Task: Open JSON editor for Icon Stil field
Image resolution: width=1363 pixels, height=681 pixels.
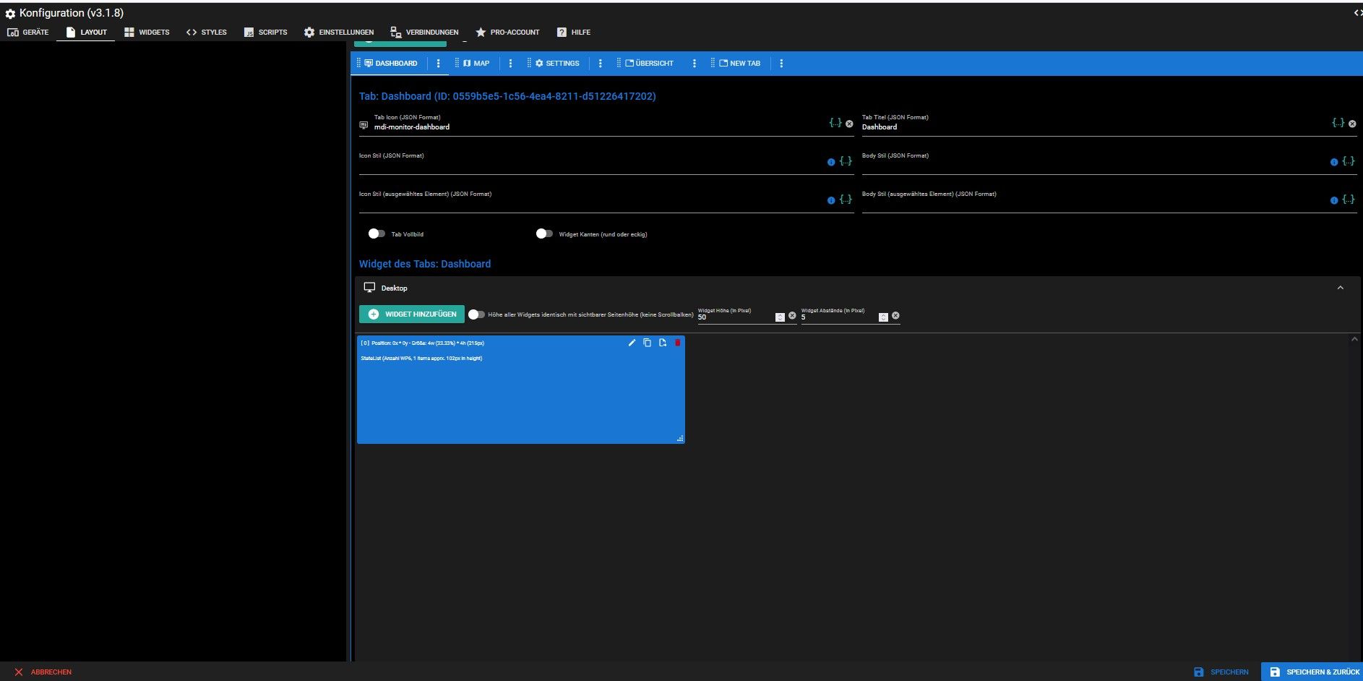Action: (846, 161)
